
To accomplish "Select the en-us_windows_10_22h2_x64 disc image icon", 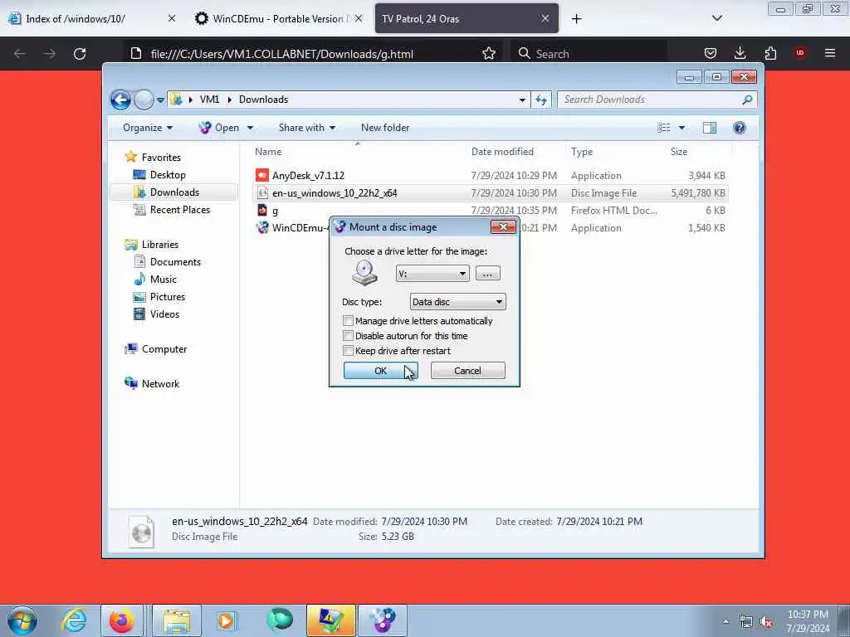I will [262, 192].
